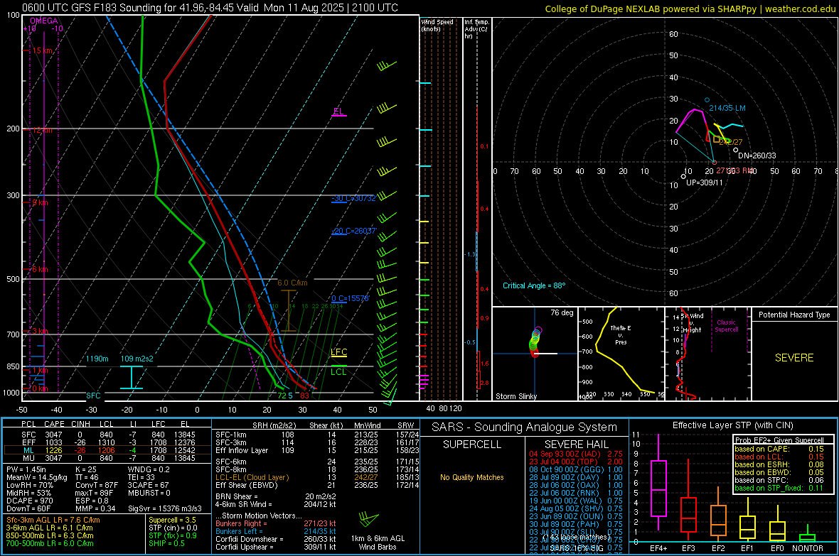Click the 0 C=15576' freezing level label
The height and width of the screenshot is (556, 839).
(350, 298)
